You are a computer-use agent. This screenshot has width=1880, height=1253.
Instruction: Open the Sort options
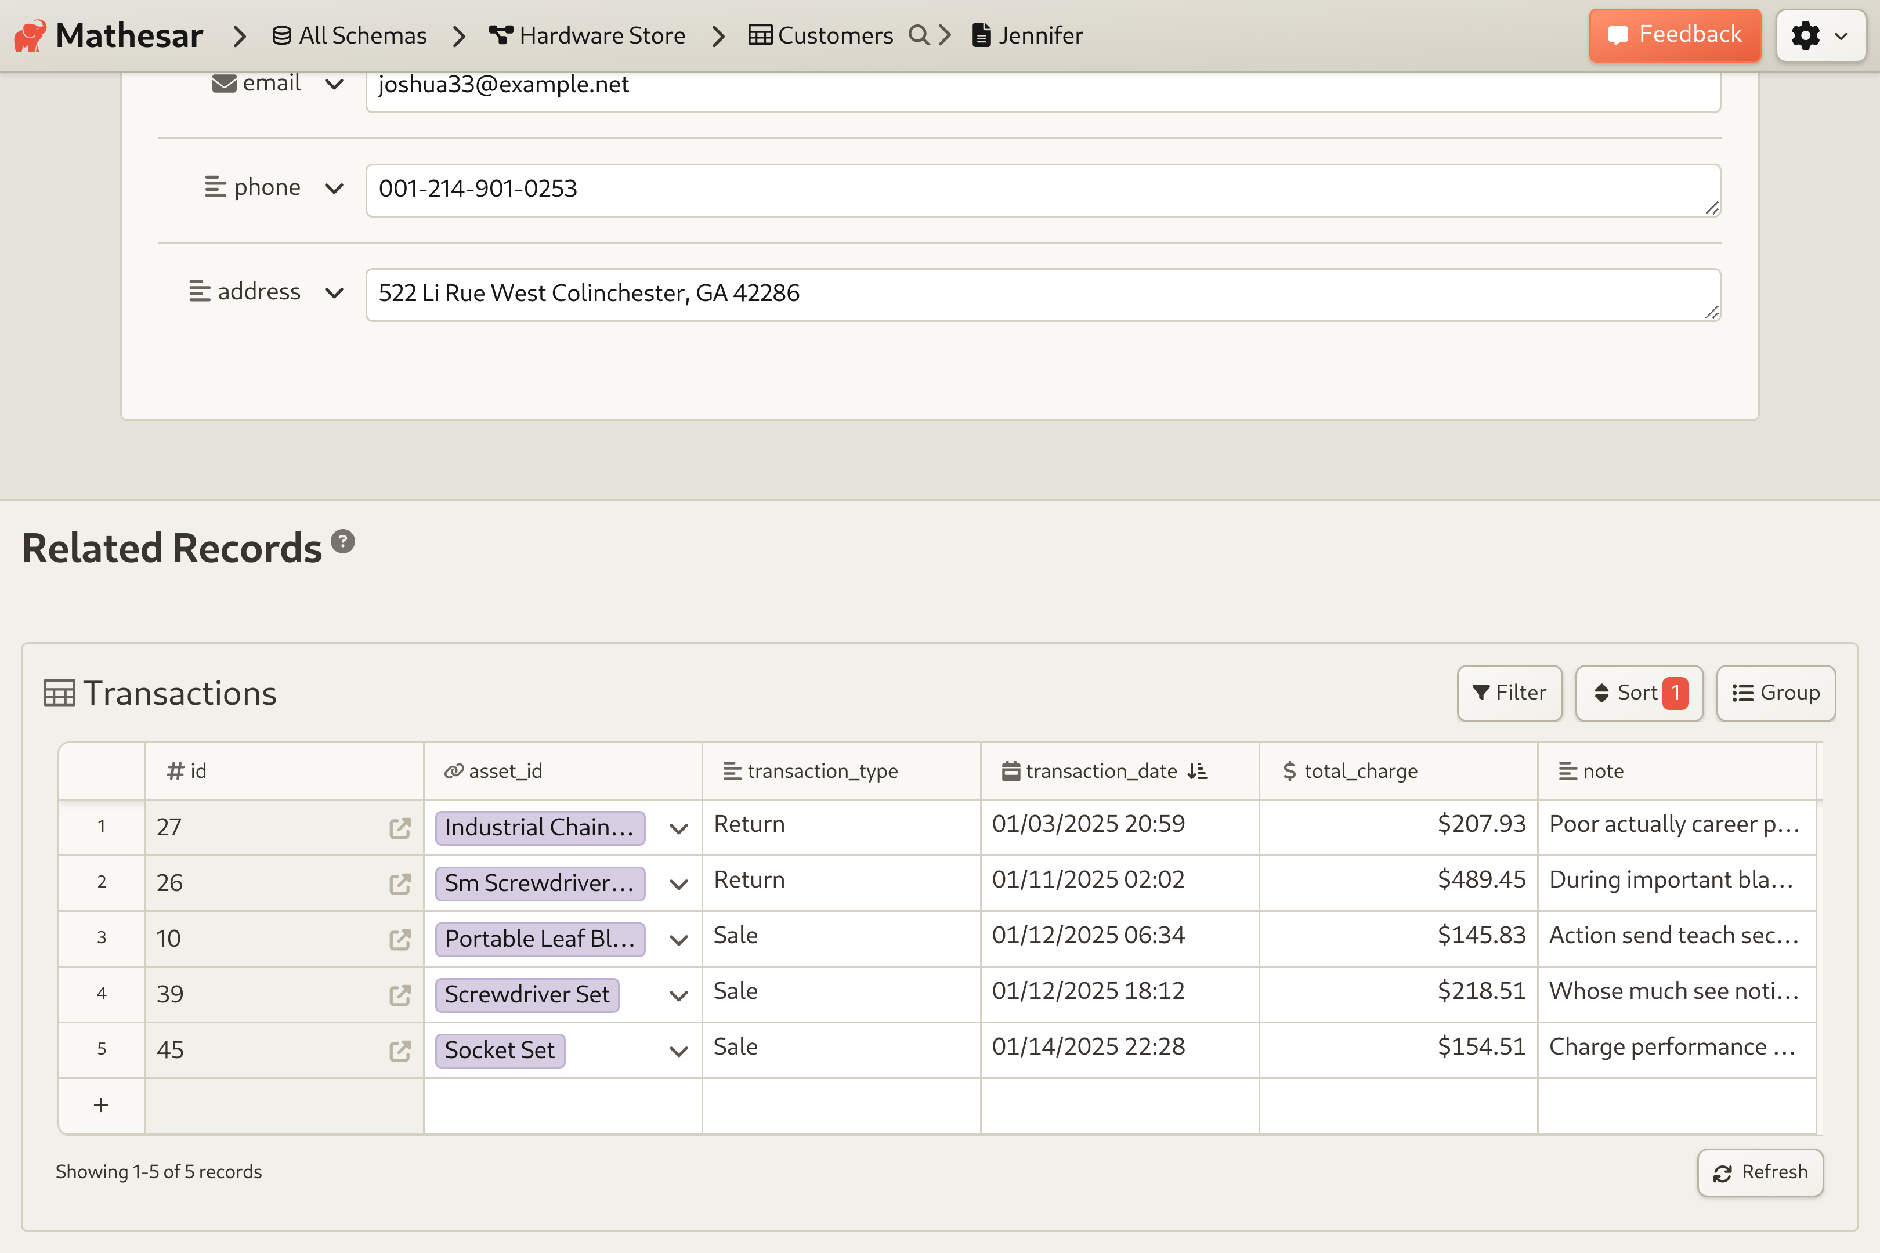click(1639, 693)
